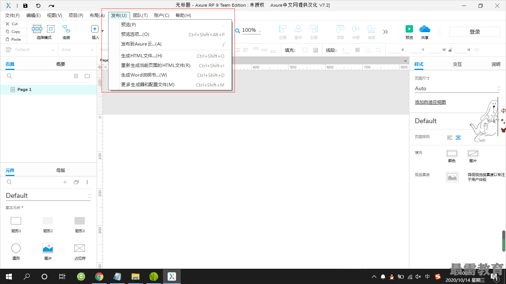Open the dropdown arrow beside 插入
Viewport: 506px width, 284px height.
point(102,31)
